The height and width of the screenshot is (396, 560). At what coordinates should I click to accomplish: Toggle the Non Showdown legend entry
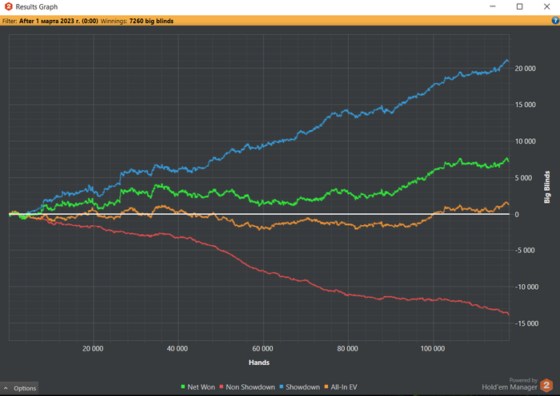pyautogui.click(x=247, y=387)
